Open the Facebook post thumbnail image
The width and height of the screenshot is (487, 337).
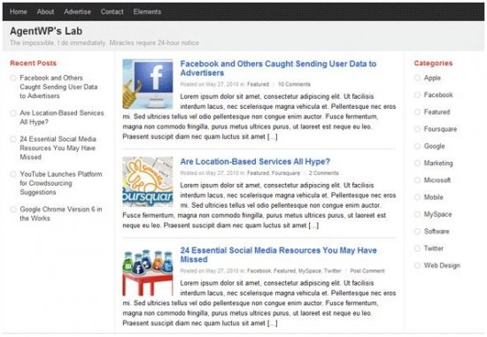tap(148, 84)
